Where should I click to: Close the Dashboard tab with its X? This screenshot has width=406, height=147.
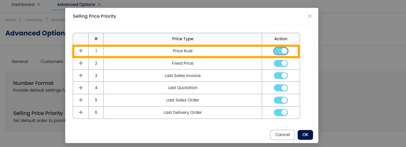(x=39, y=4)
